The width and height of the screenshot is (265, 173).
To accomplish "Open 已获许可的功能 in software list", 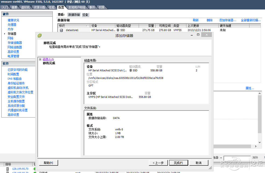I will [x=17, y=70].
